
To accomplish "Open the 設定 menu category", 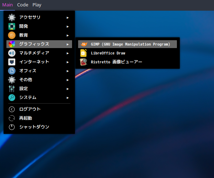I will [39, 89].
